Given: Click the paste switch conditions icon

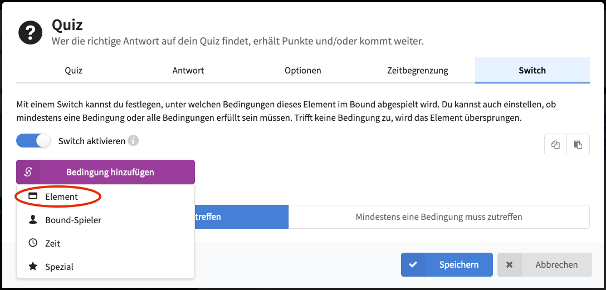Looking at the screenshot, I should pos(578,145).
